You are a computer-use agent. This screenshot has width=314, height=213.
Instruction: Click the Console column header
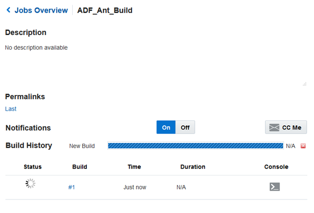[276, 167]
